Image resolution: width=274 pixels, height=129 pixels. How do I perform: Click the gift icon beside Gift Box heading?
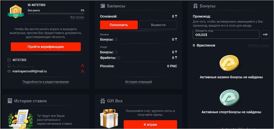tap(103, 101)
